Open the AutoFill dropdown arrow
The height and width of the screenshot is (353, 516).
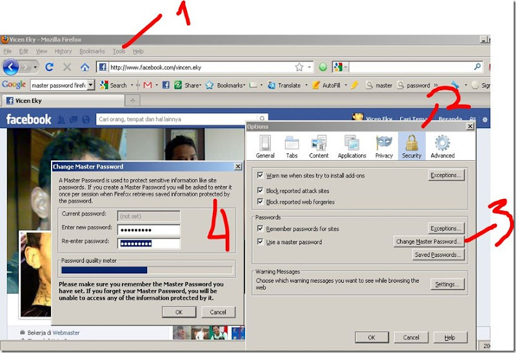click(x=346, y=85)
